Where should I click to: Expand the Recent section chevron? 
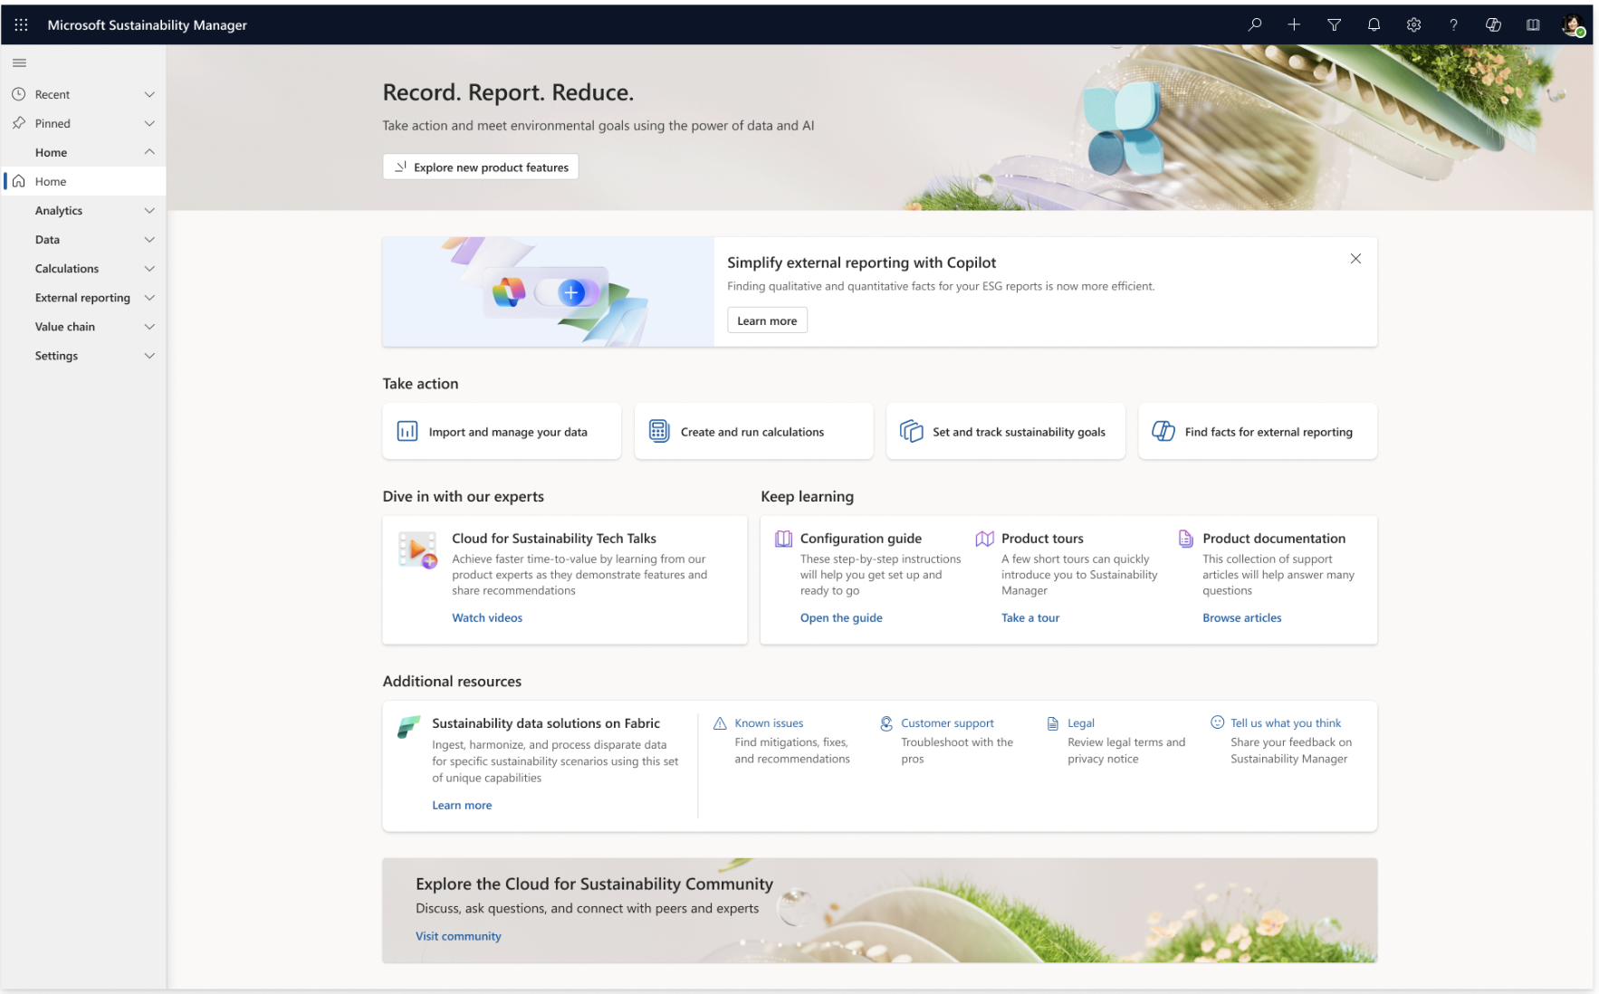click(x=149, y=94)
